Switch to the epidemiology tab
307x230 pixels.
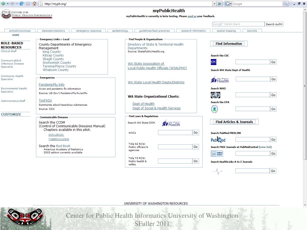click(120, 31)
